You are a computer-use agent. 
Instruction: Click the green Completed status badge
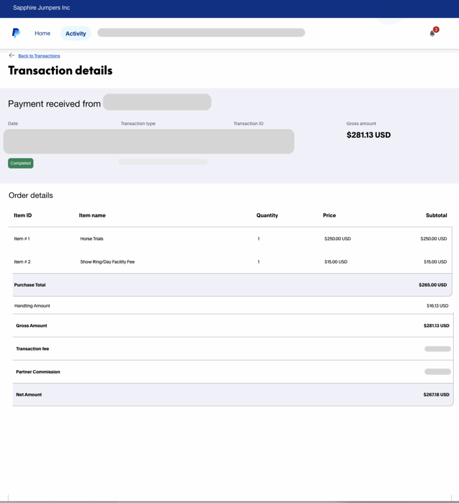(x=21, y=163)
